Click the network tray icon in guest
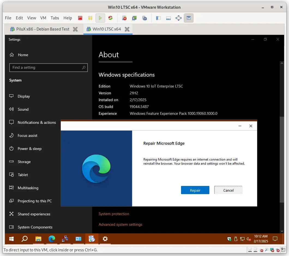This screenshot has height=256, width=289. (242, 239)
